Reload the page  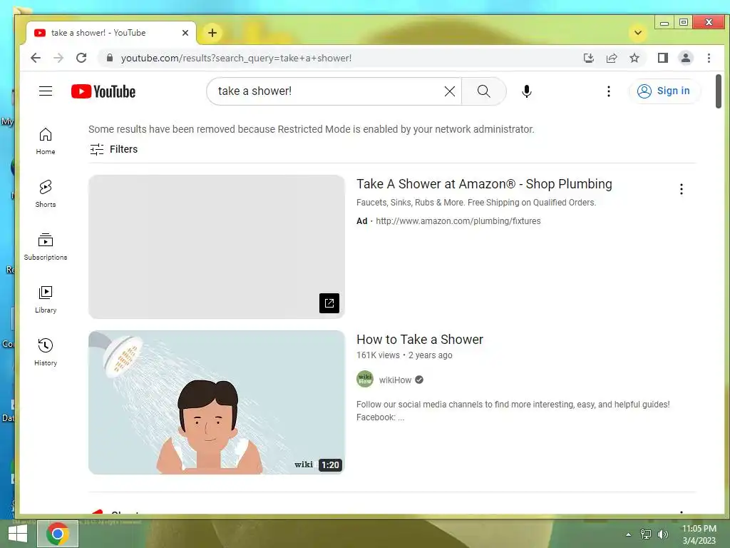[x=81, y=58]
